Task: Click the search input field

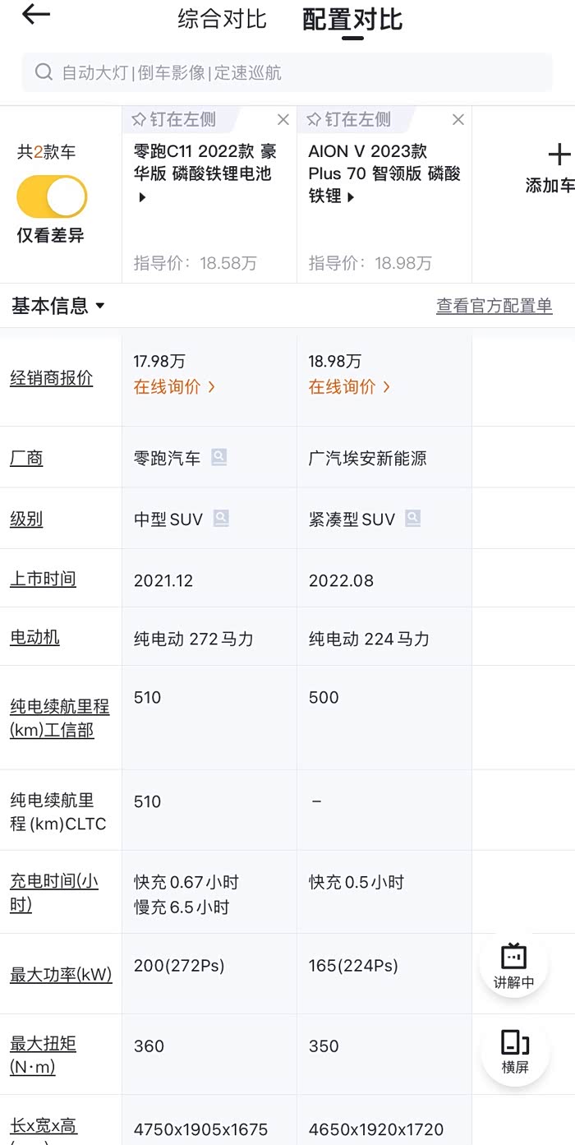Action: click(296, 72)
